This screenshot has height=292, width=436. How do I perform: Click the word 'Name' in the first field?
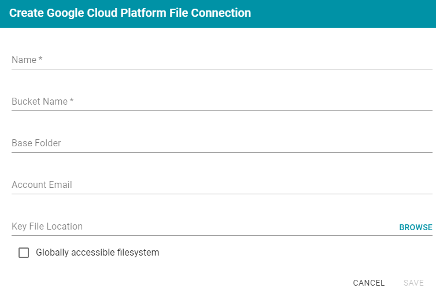click(x=24, y=60)
